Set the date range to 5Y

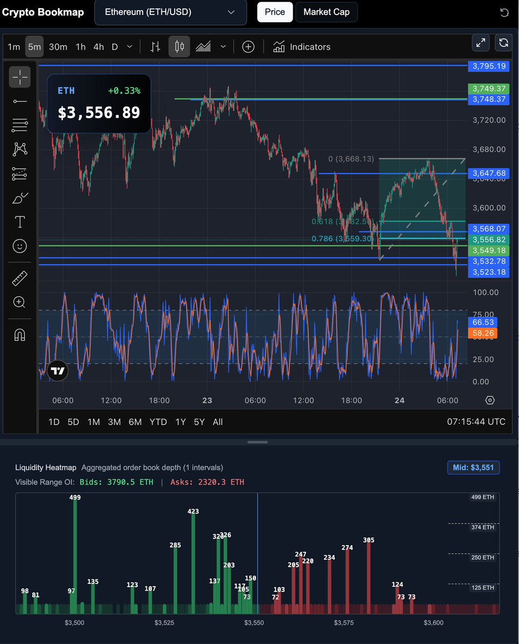pyautogui.click(x=200, y=422)
